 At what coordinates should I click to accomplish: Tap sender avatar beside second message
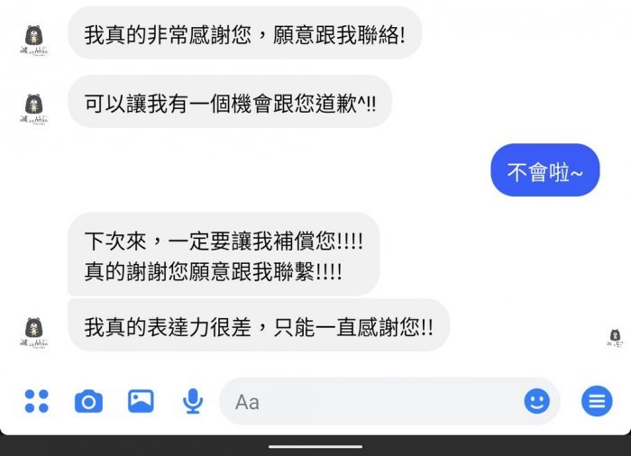click(34, 109)
